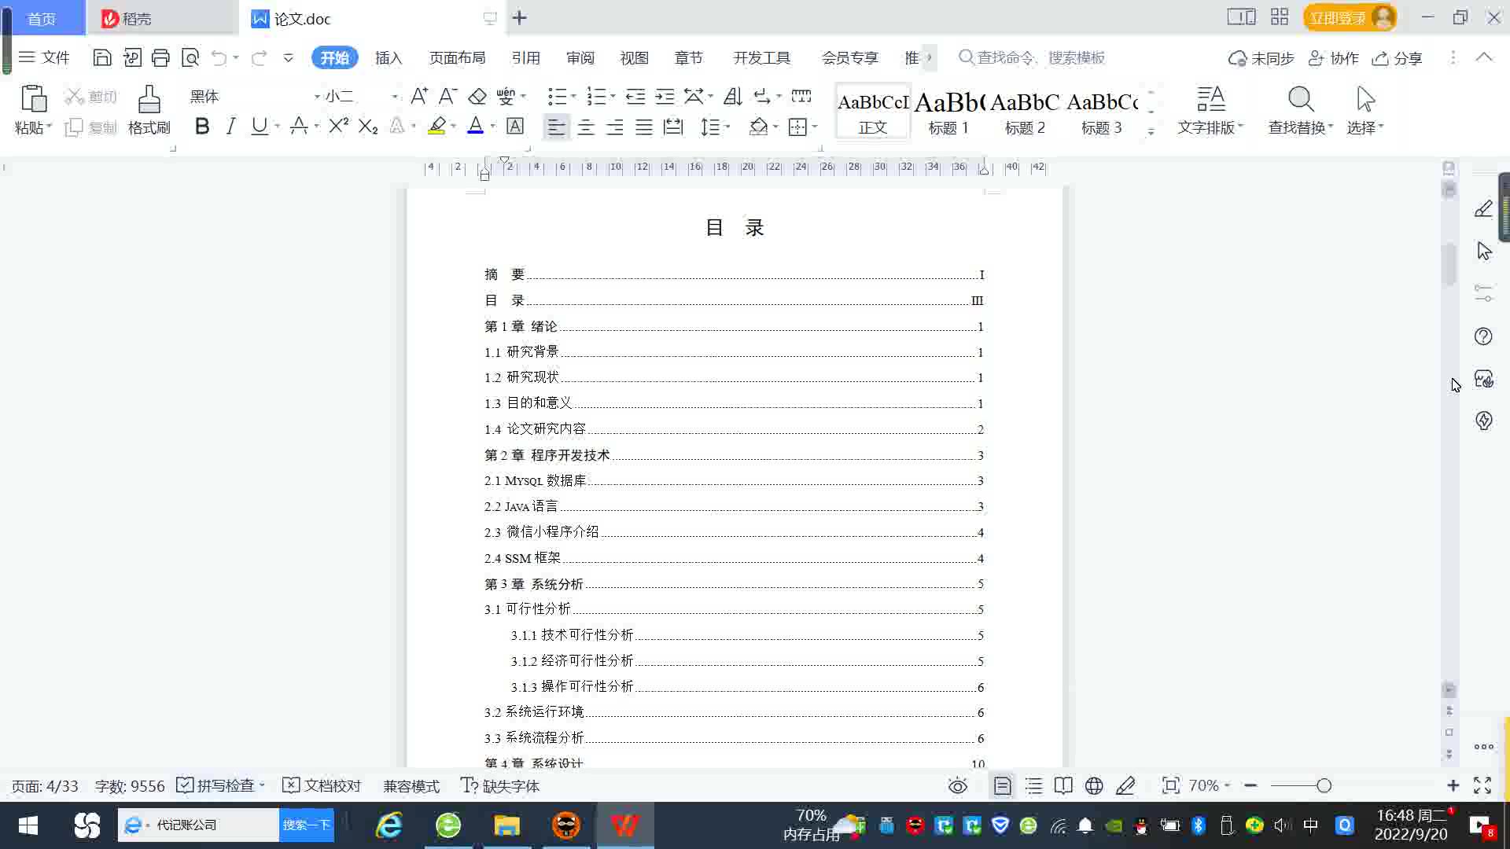
Task: Toggle Reading mode book icon
Action: coord(1063,785)
